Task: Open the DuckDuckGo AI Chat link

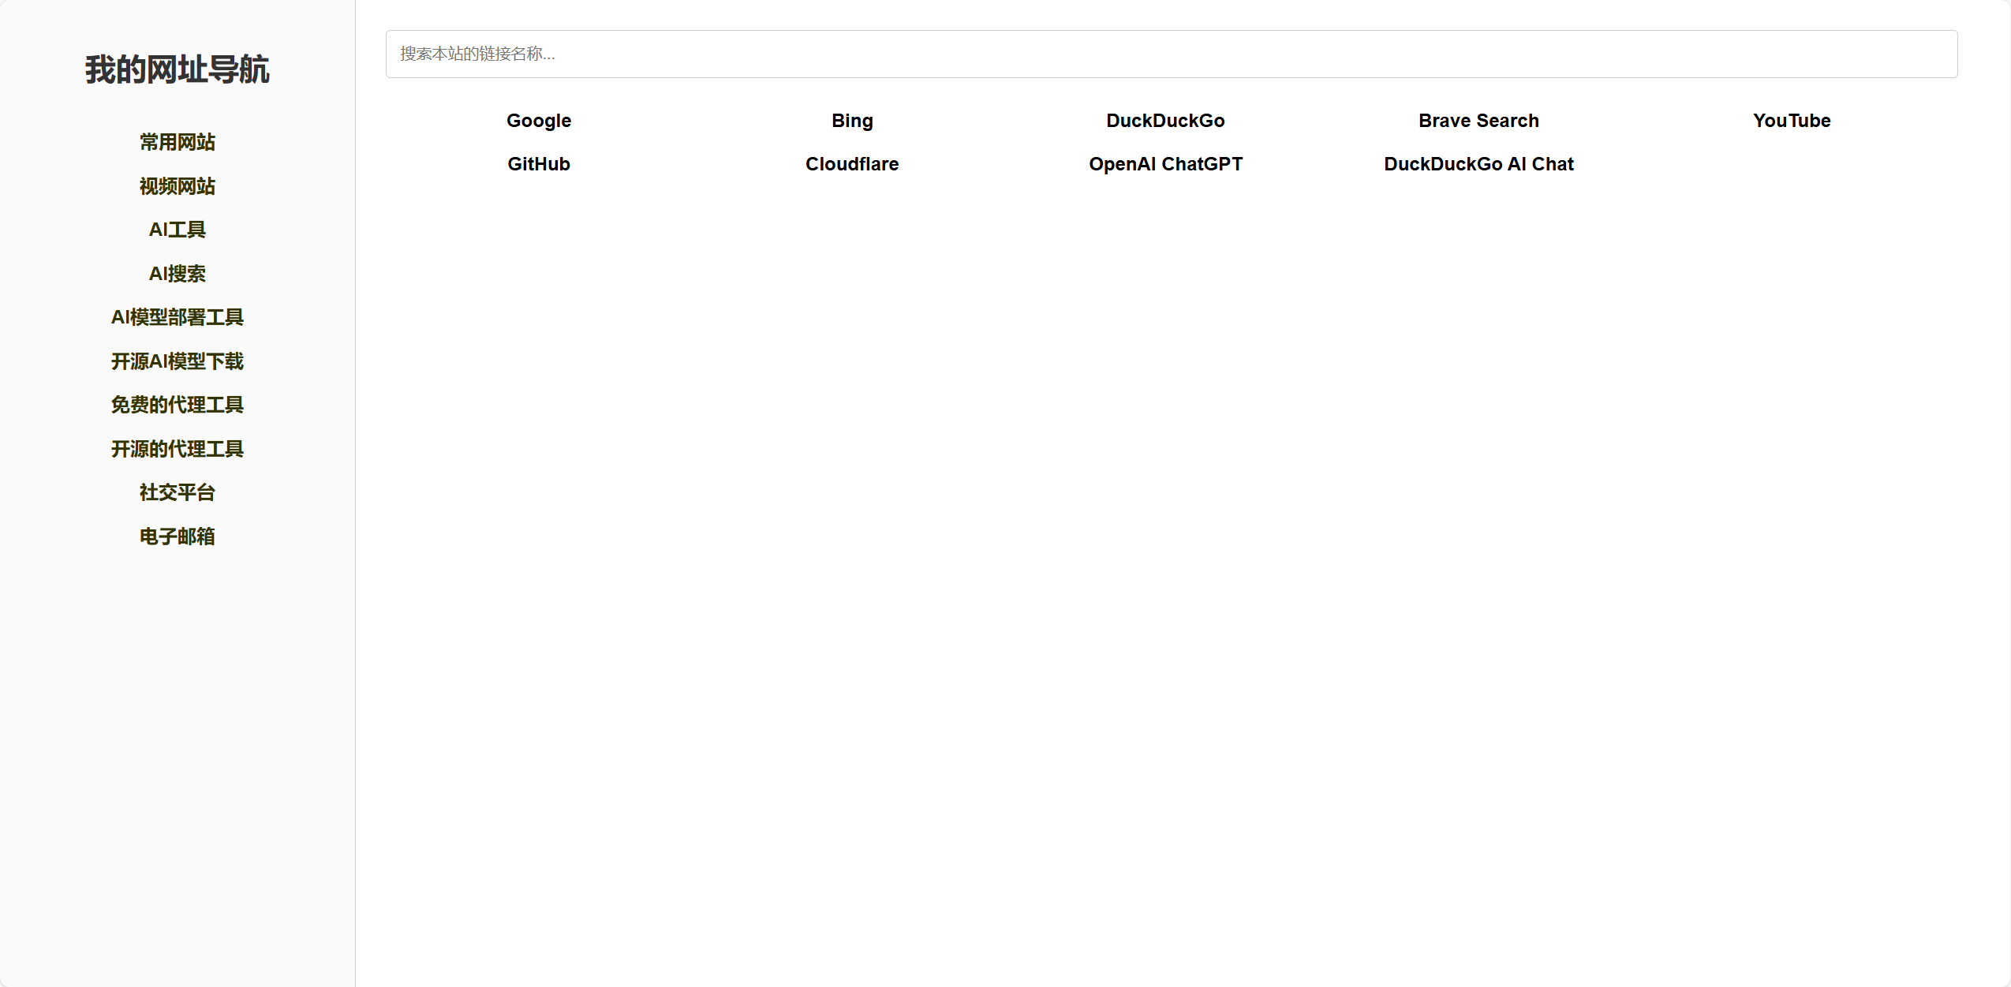Action: pyautogui.click(x=1478, y=164)
